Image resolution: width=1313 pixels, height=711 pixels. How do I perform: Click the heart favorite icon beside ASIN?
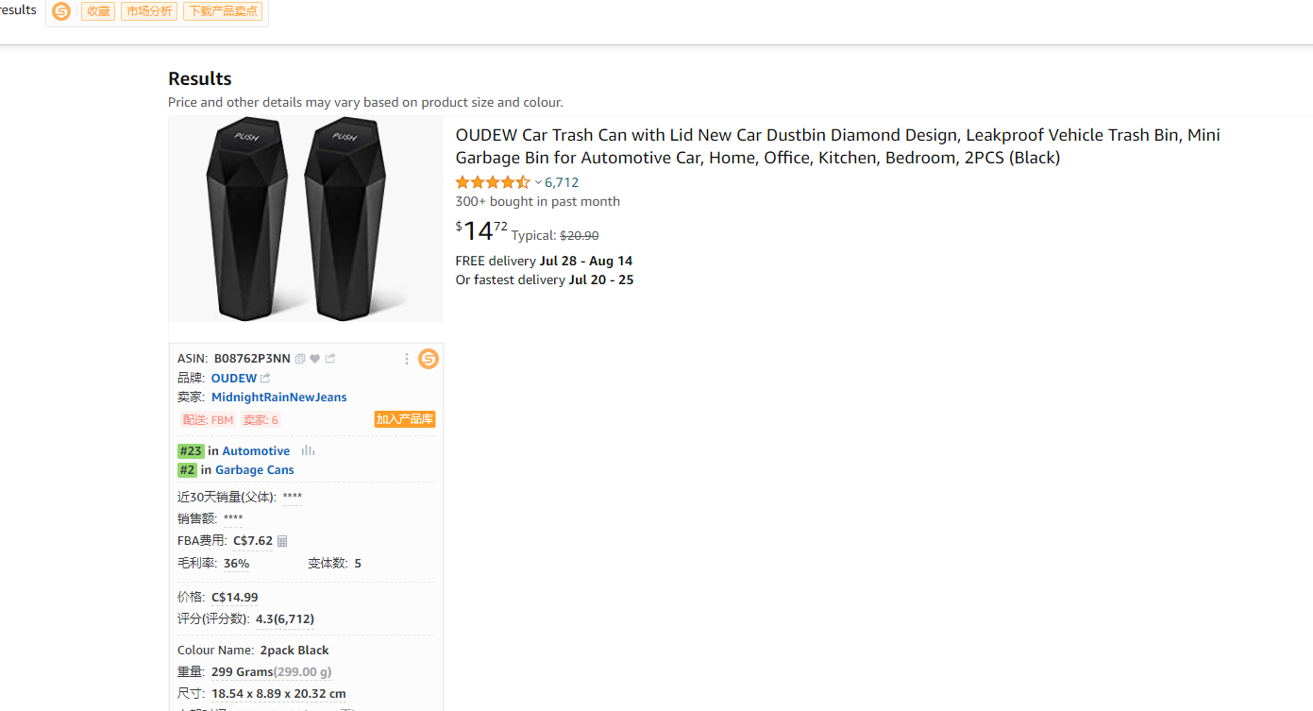tap(315, 359)
